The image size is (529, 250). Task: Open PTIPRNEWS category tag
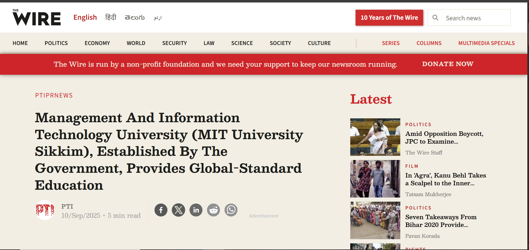[x=54, y=95]
